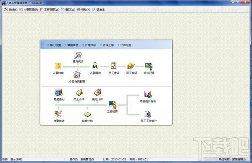
Task: Open 今日合同到期 contracts expiring icon
Action: click(x=77, y=75)
